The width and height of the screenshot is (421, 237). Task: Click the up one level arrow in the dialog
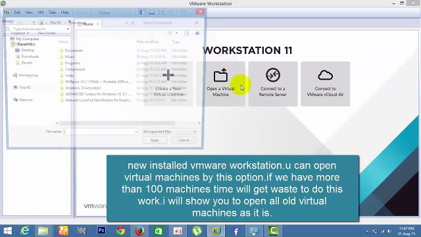click(34, 22)
